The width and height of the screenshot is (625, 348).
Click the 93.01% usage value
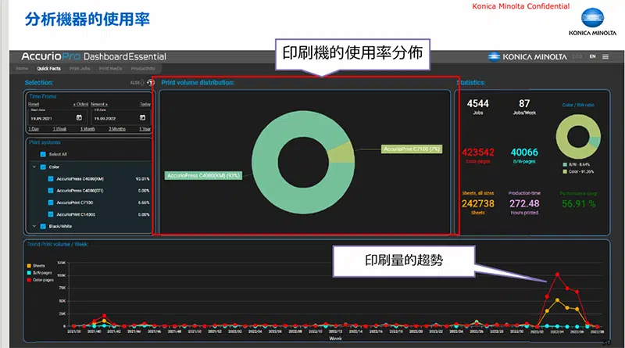(143, 179)
